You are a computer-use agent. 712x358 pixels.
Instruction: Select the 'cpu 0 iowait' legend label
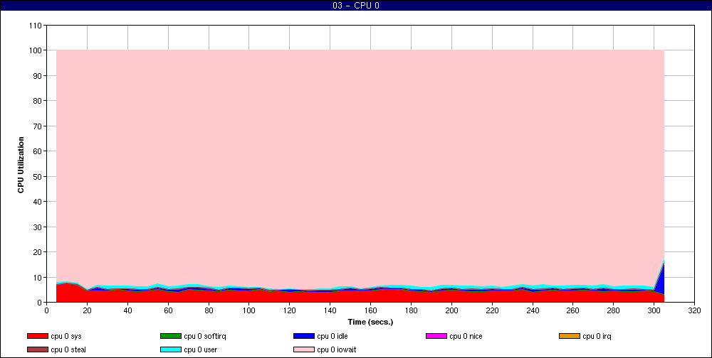337,350
